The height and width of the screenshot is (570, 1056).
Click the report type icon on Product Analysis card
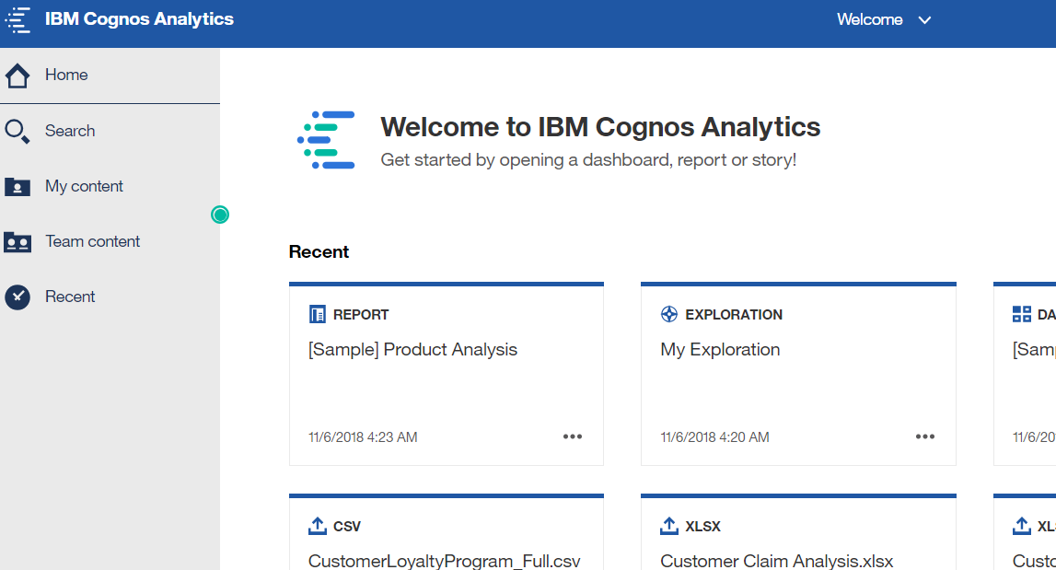[318, 315]
